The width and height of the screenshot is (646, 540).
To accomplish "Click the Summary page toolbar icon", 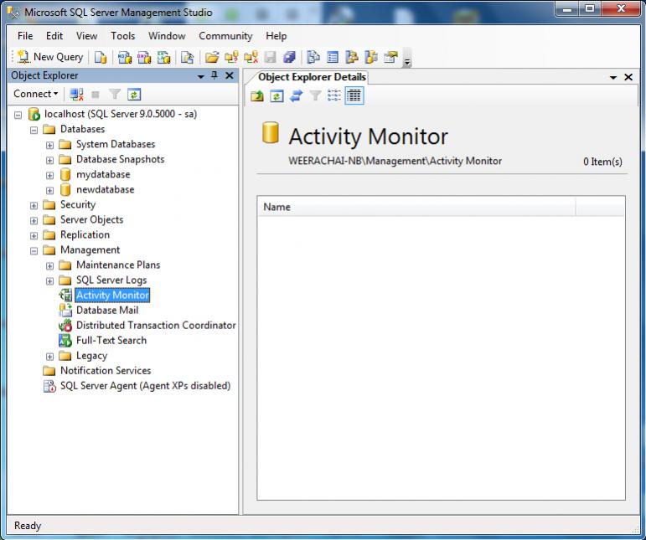I will [x=333, y=57].
